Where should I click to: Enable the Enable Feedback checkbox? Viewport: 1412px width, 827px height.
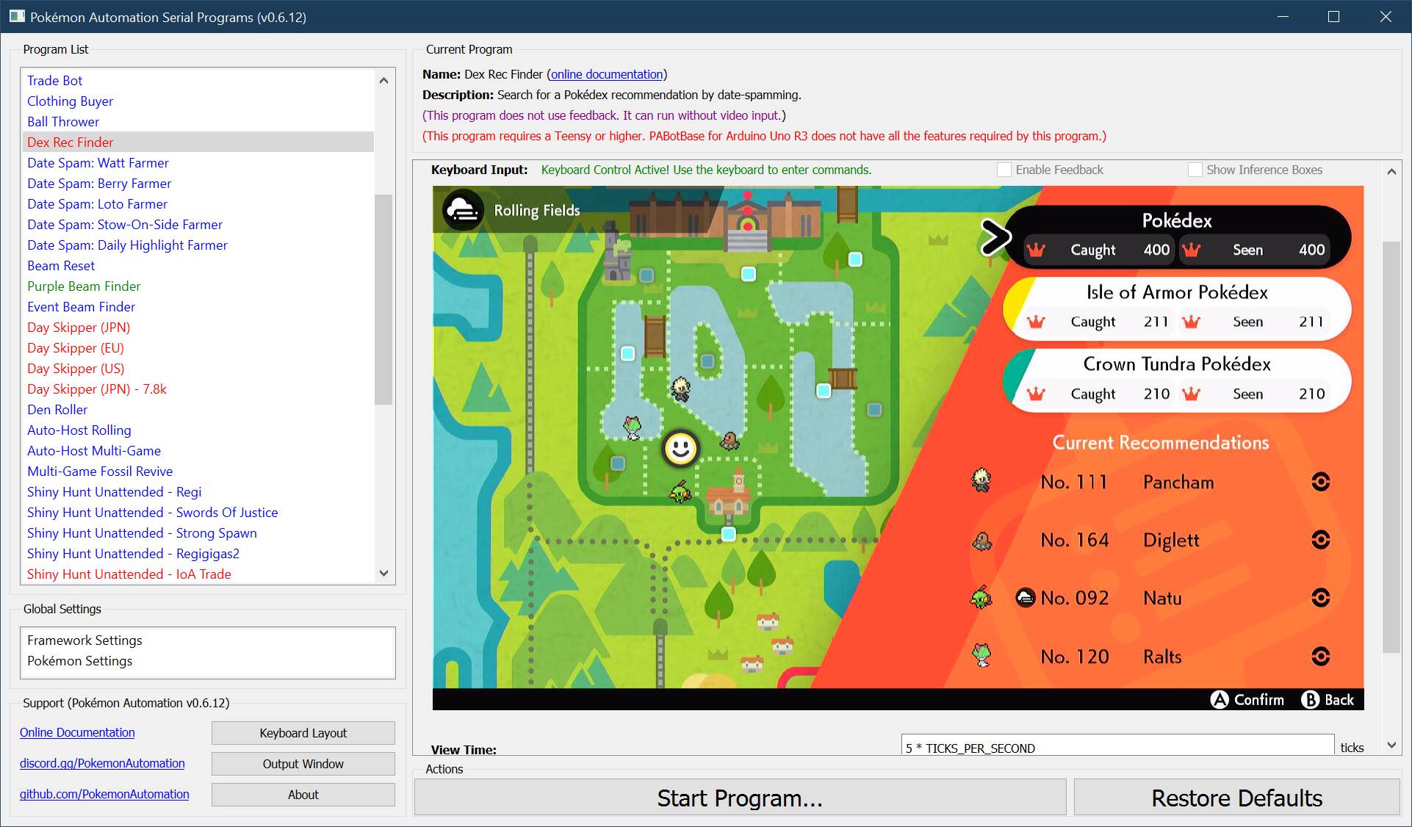pyautogui.click(x=1004, y=170)
